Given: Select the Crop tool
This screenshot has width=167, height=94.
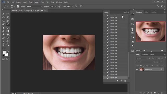Looking at the screenshot, I should coord(3,21).
